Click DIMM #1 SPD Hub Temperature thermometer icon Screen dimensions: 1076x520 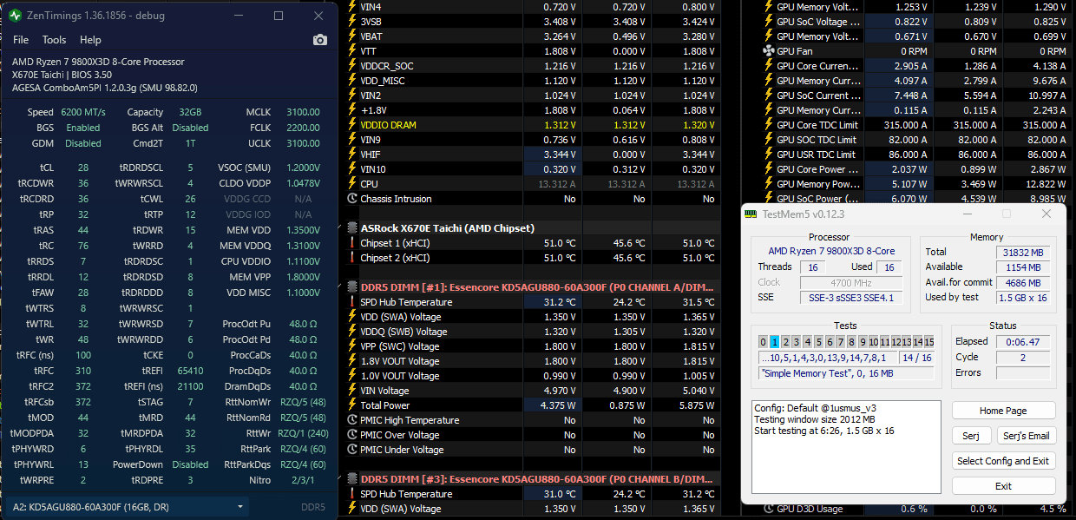pyautogui.click(x=351, y=302)
